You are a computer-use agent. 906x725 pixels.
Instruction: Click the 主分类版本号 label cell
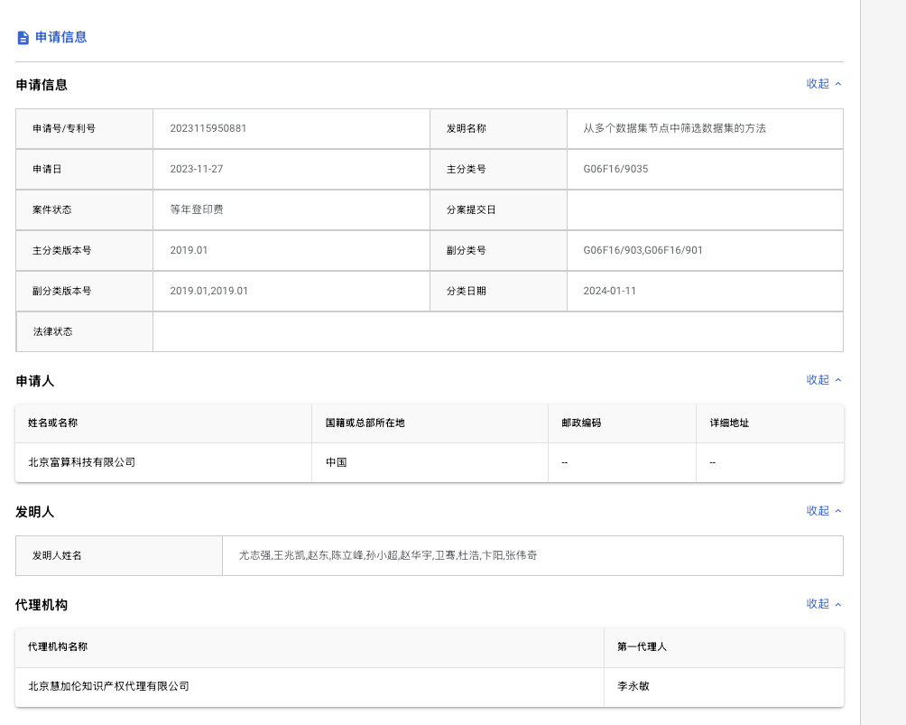(84, 250)
